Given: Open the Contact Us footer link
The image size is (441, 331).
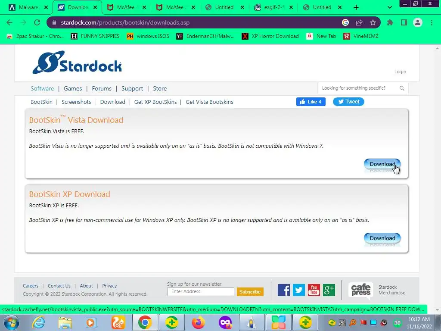Looking at the screenshot, I should click(x=59, y=286).
